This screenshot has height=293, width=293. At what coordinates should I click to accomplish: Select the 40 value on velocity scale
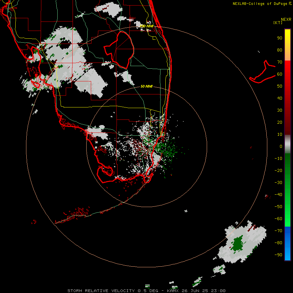[x=280, y=98]
